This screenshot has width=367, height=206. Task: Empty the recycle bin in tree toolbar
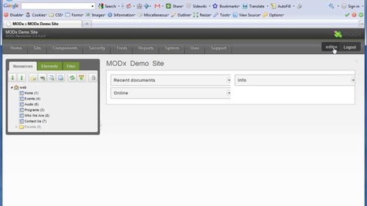(x=93, y=78)
